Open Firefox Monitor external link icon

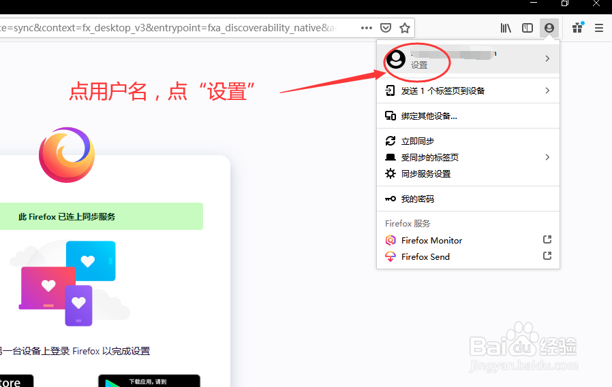[x=547, y=239]
